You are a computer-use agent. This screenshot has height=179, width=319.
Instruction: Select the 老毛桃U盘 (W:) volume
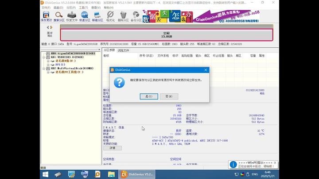(x=66, y=61)
